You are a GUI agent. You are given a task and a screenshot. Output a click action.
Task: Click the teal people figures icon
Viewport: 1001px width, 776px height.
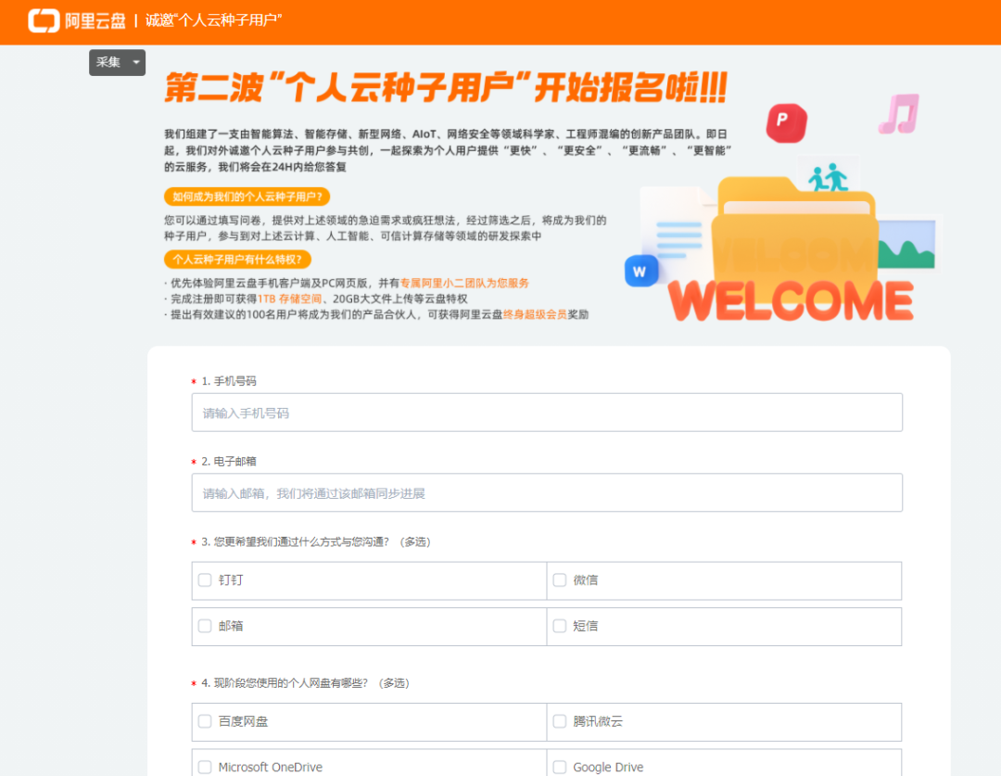tap(827, 177)
